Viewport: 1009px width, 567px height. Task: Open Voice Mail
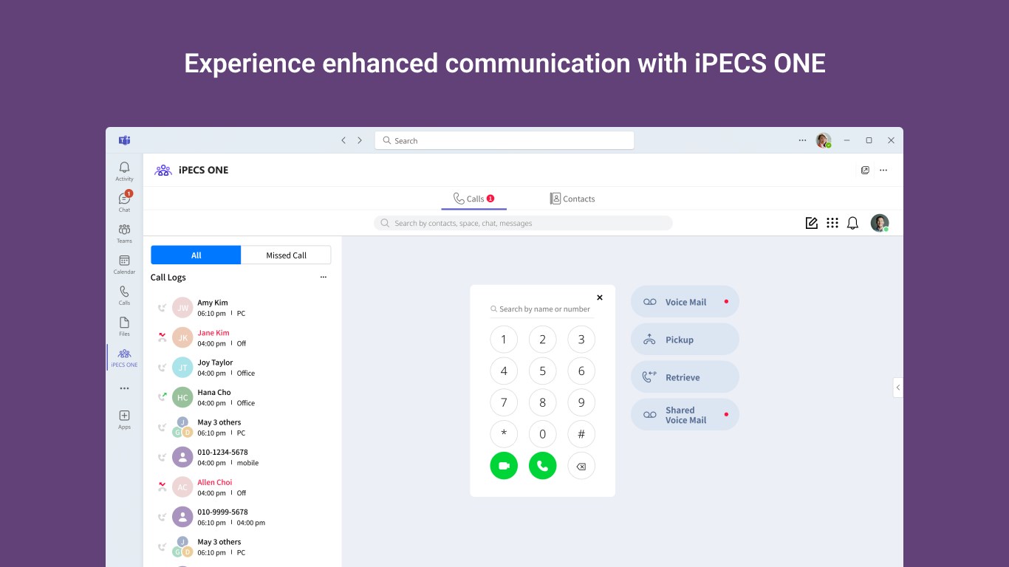click(685, 302)
